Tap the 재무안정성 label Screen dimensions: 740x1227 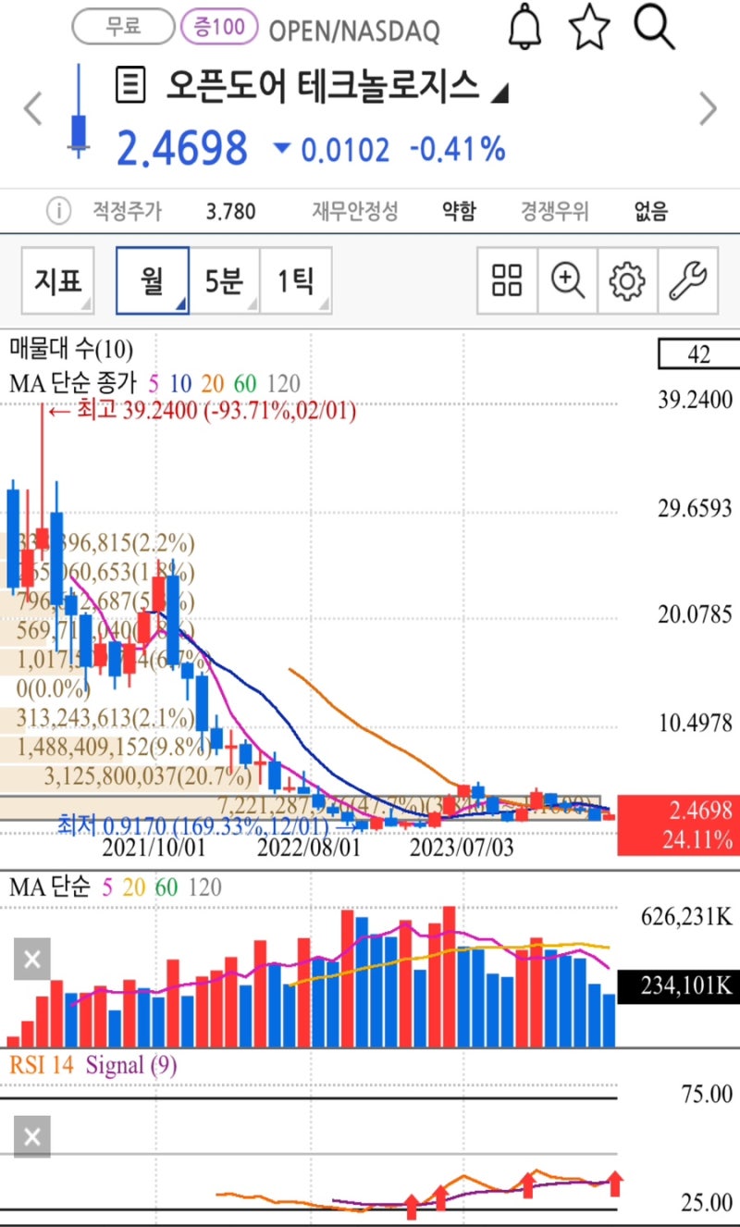pos(355,212)
